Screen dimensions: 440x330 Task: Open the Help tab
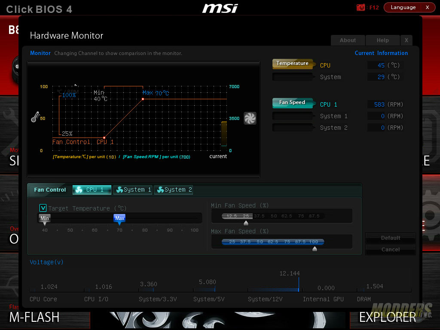tap(382, 40)
